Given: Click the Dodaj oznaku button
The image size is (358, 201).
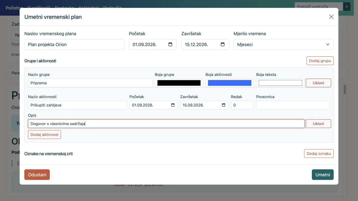Looking at the screenshot, I should 319,154.
